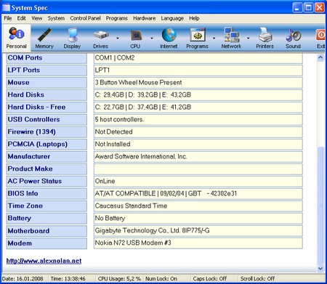Open the Network toolbar icon
The image size is (327, 284).
pyautogui.click(x=231, y=38)
